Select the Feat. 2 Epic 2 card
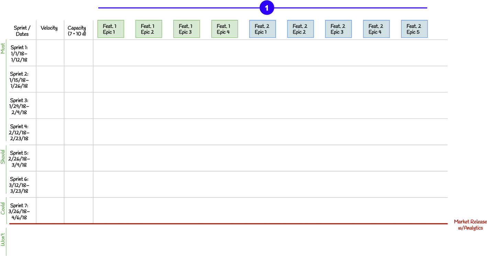Viewport: 487px width, 256px height. tap(300, 29)
